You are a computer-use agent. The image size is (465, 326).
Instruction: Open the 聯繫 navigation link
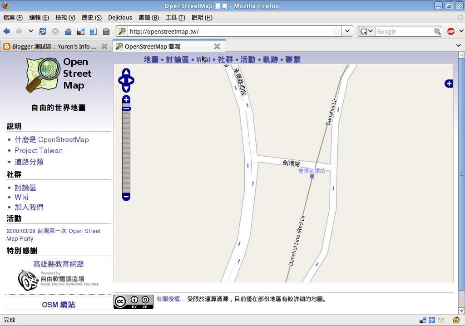tap(293, 59)
